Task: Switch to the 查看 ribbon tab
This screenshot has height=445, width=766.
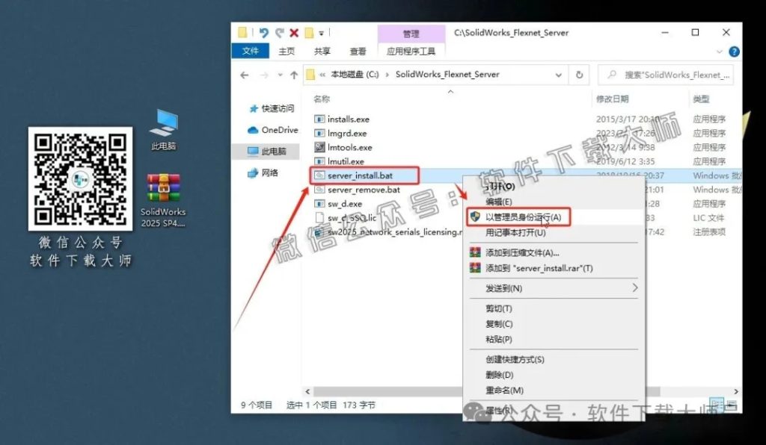Action: click(358, 52)
